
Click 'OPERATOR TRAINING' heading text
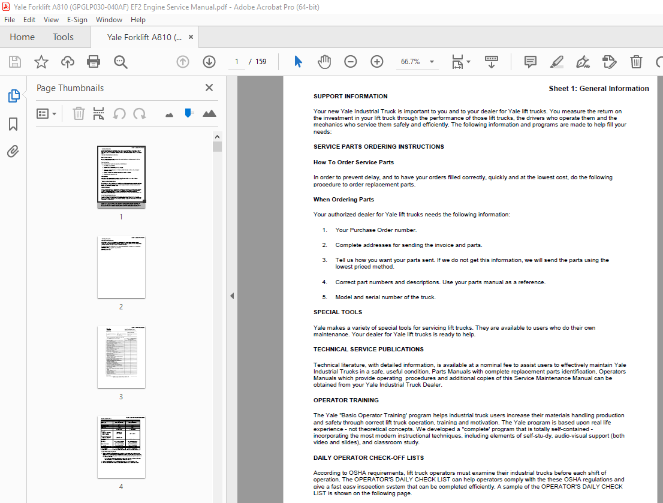pos(346,400)
